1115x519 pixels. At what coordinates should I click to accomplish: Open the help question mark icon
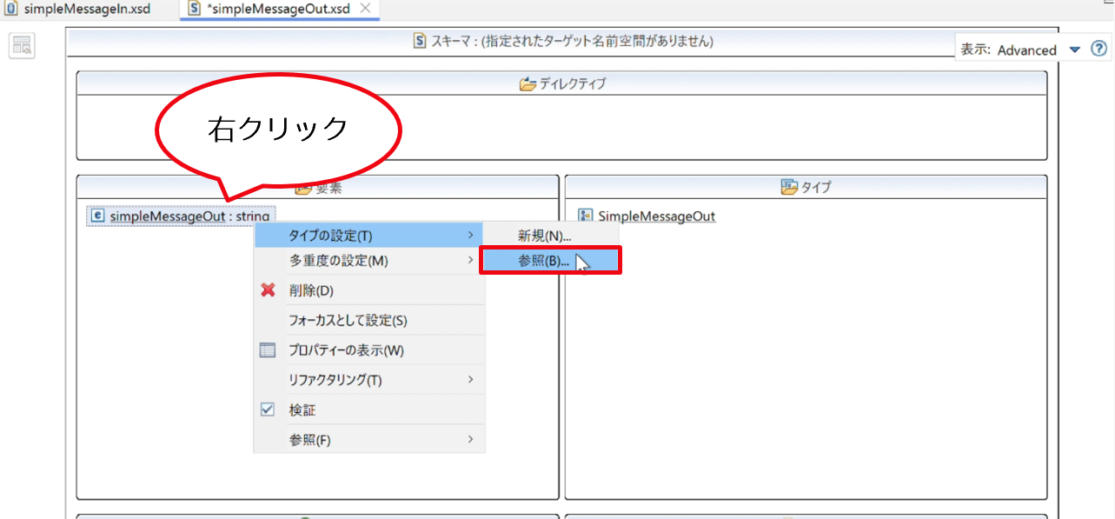(1098, 50)
